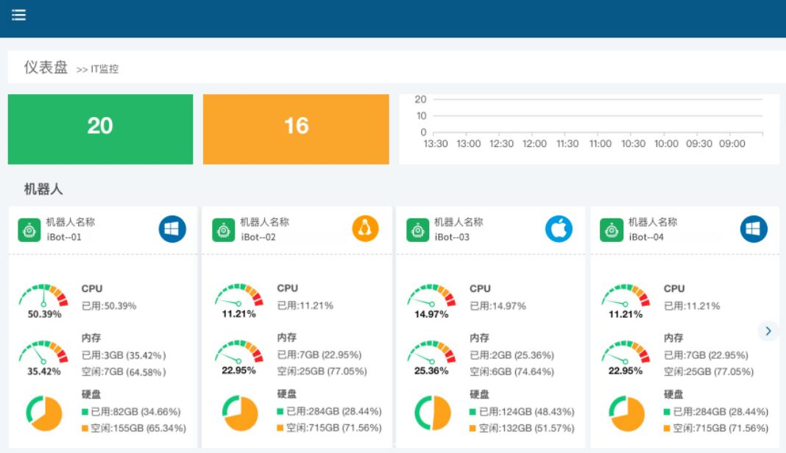Click the 机器人 section heading
The image size is (786, 453).
pos(43,189)
